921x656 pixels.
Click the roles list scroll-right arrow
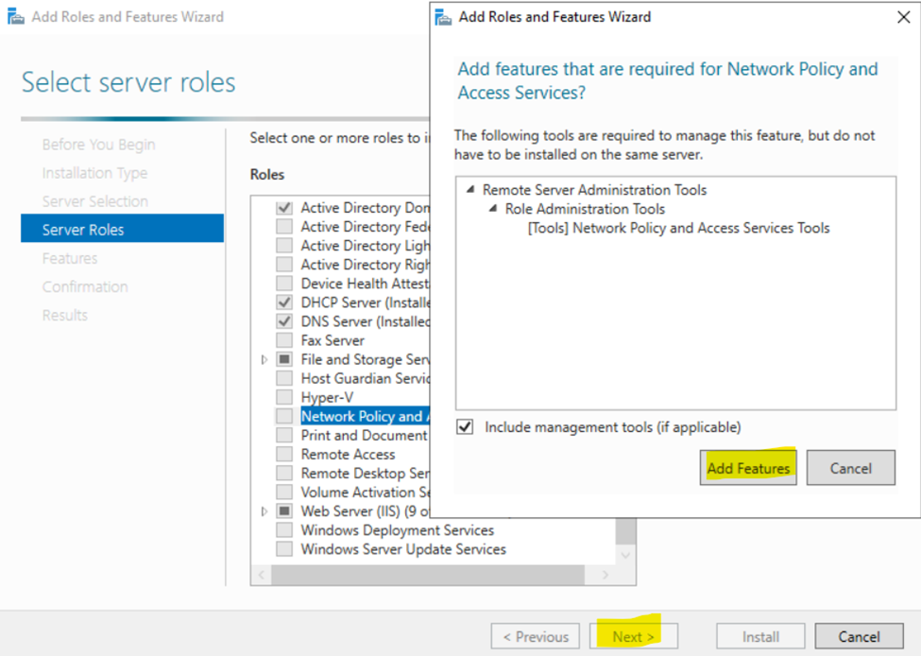pyautogui.click(x=605, y=575)
